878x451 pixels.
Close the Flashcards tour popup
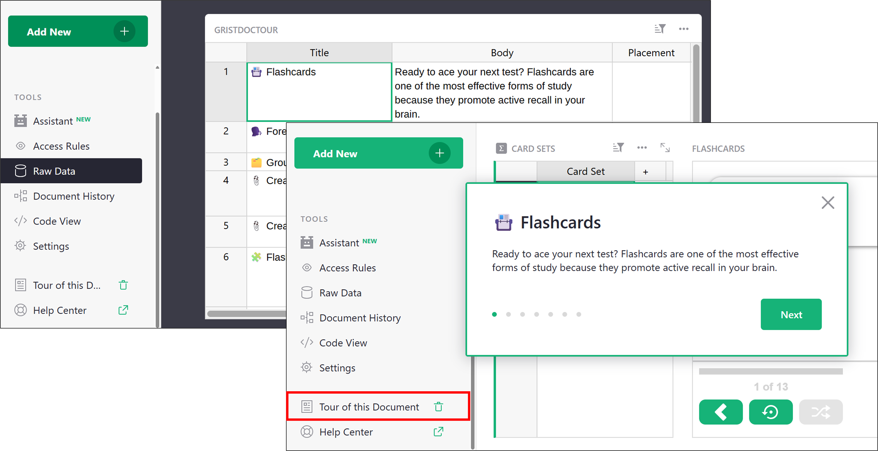(828, 203)
